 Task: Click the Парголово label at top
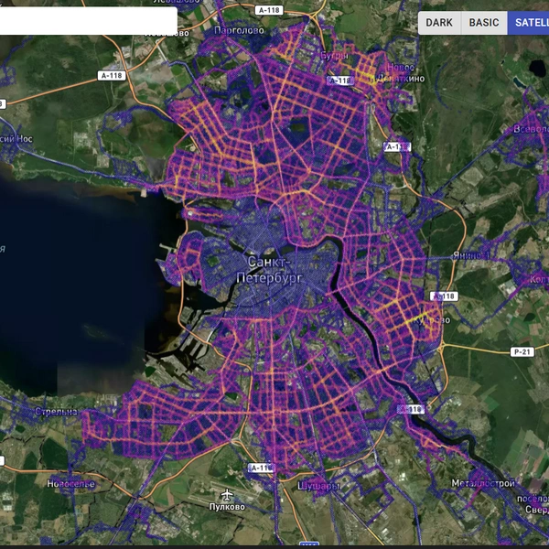point(239,30)
